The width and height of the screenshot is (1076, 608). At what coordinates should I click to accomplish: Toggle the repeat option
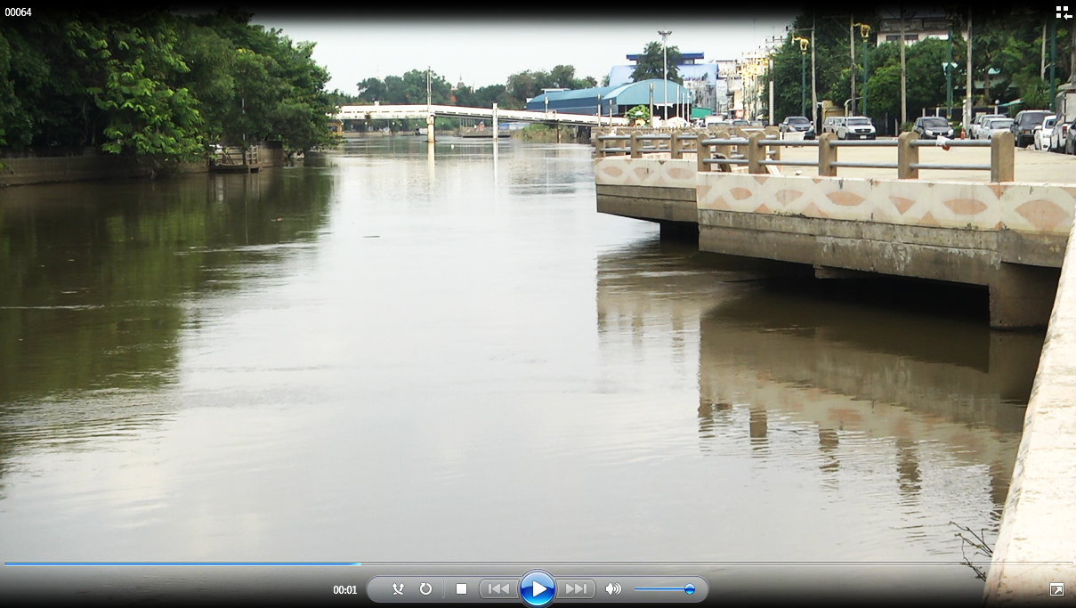click(425, 589)
